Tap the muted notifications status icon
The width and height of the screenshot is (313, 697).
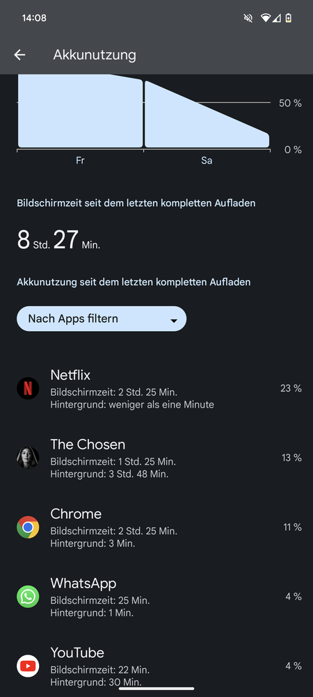click(248, 18)
